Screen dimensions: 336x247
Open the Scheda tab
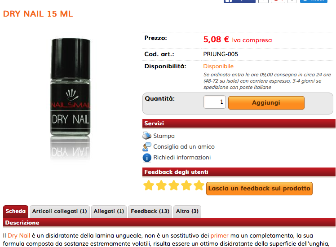point(16,211)
